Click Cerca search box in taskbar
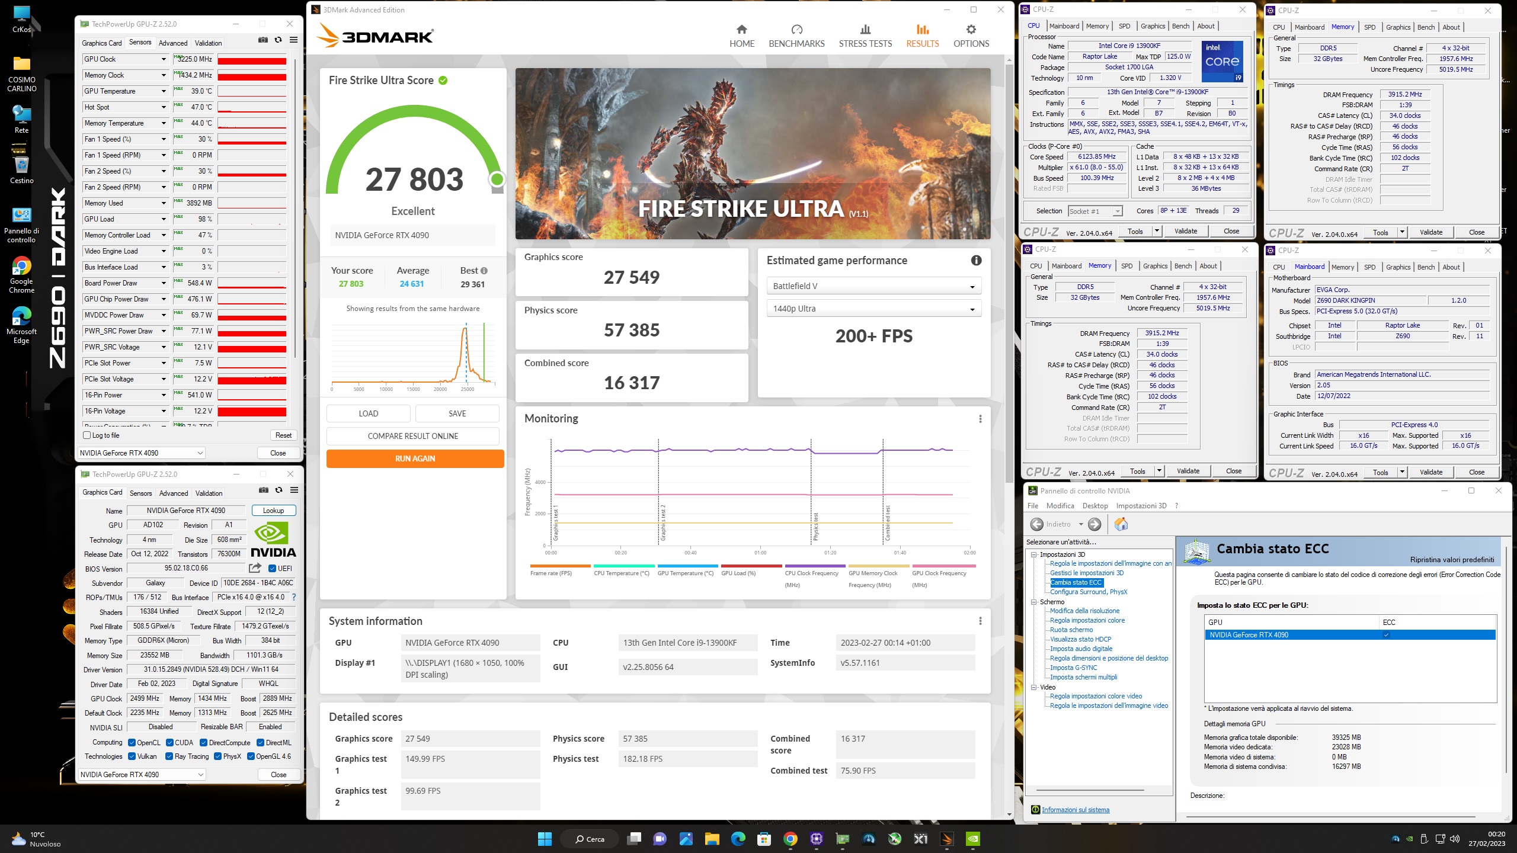 pos(591,839)
